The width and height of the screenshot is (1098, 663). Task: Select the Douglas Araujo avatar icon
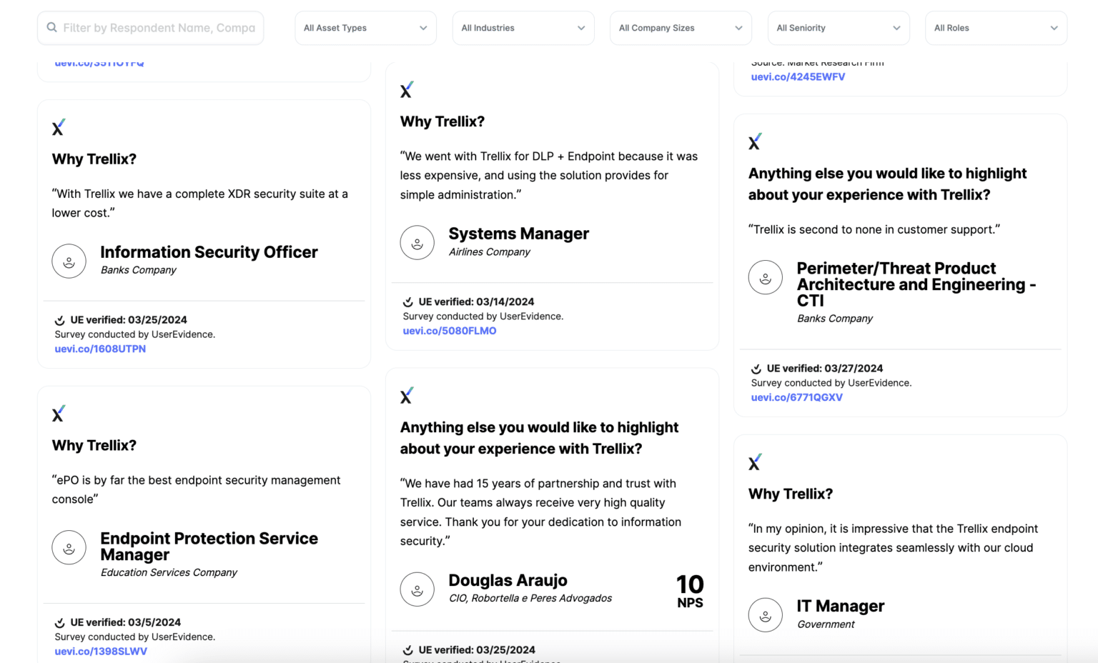click(x=417, y=589)
